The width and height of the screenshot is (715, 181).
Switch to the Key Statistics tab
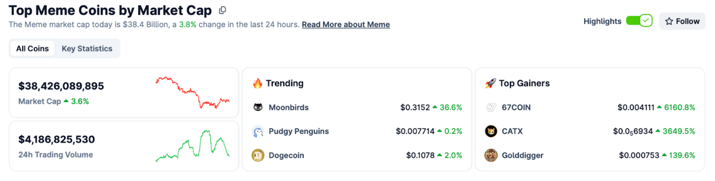click(87, 49)
